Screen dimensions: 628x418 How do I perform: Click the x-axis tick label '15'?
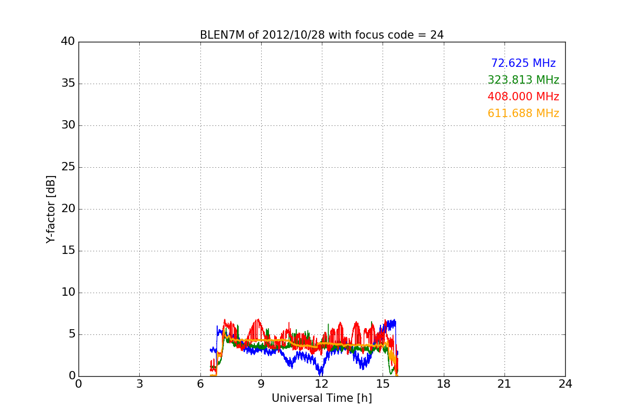383,384
